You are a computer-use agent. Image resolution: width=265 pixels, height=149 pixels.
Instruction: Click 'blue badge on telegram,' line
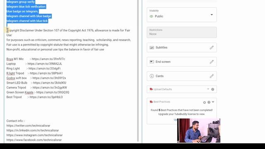click(x=22, y=12)
